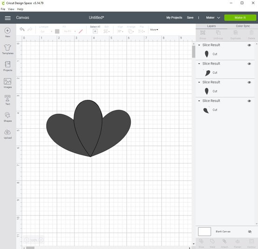
Task: Open the Upload panel
Action: coord(7,134)
